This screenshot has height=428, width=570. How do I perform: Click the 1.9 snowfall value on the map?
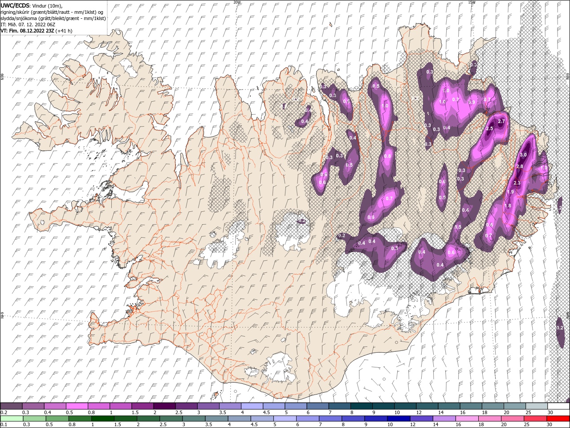(x=510, y=192)
